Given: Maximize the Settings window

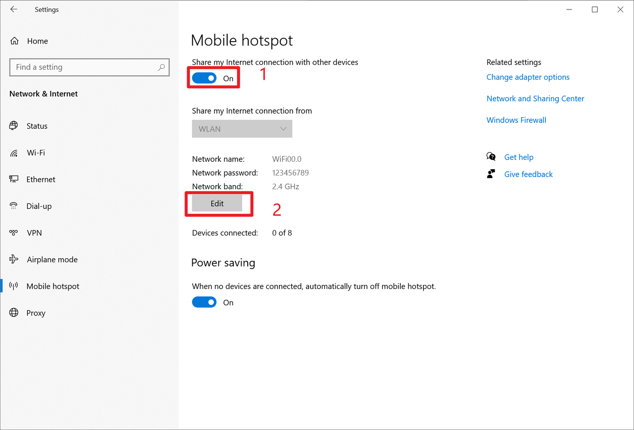Looking at the screenshot, I should coord(595,9).
